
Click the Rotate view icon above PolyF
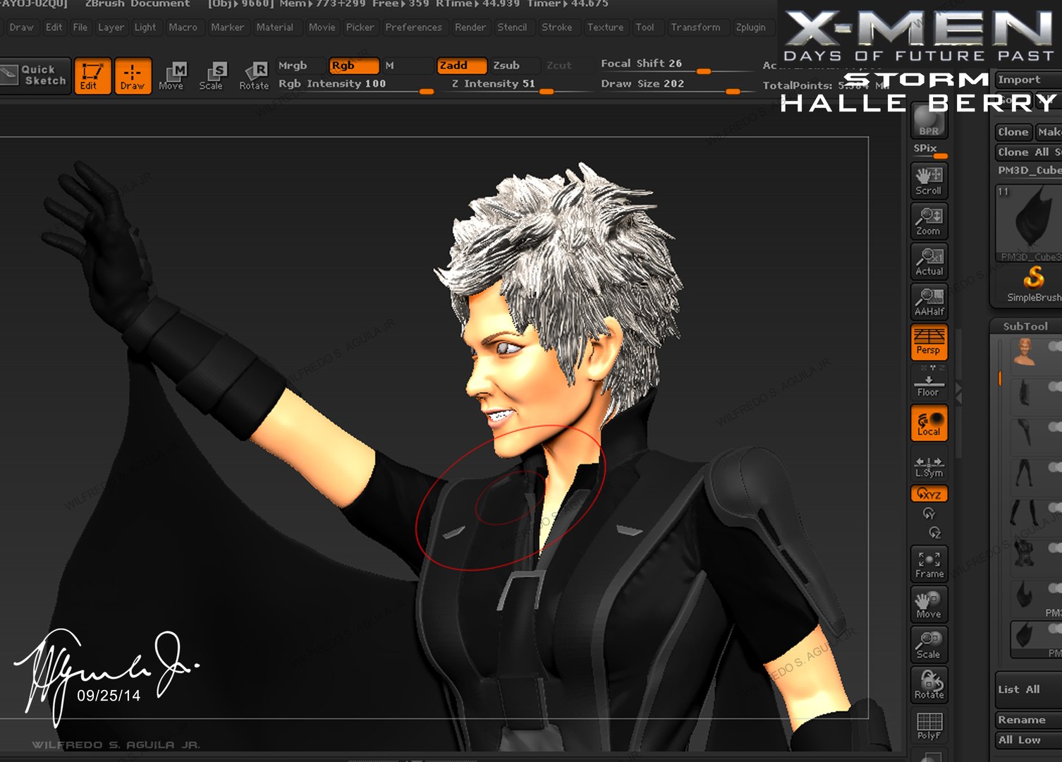(x=929, y=684)
